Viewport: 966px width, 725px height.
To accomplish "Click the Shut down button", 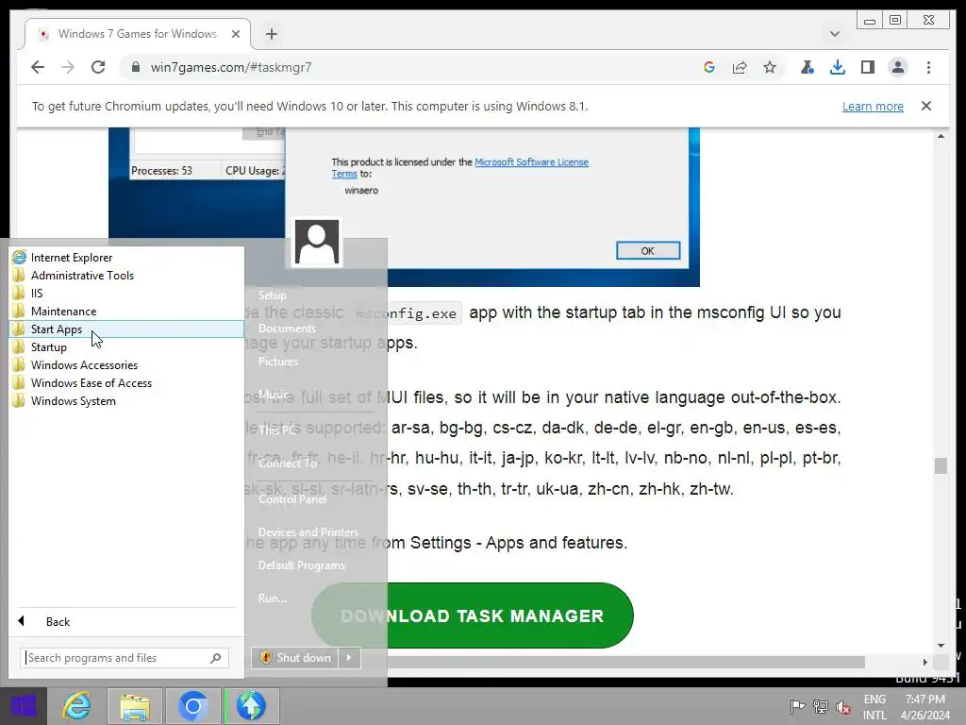I will [x=294, y=658].
